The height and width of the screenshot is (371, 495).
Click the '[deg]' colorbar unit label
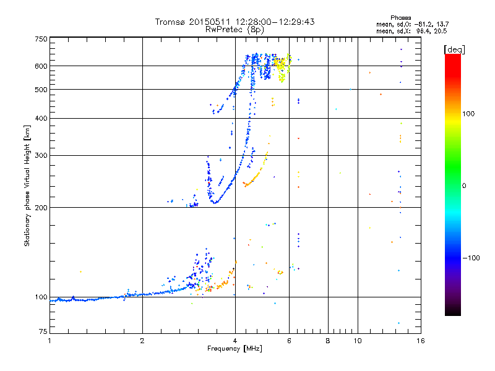tap(454, 49)
